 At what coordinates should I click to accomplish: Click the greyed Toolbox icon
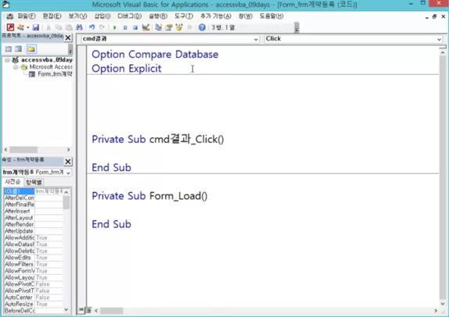click(x=189, y=27)
